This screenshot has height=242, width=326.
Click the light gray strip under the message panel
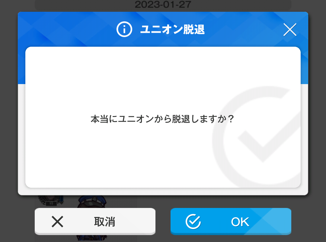pos(163,192)
